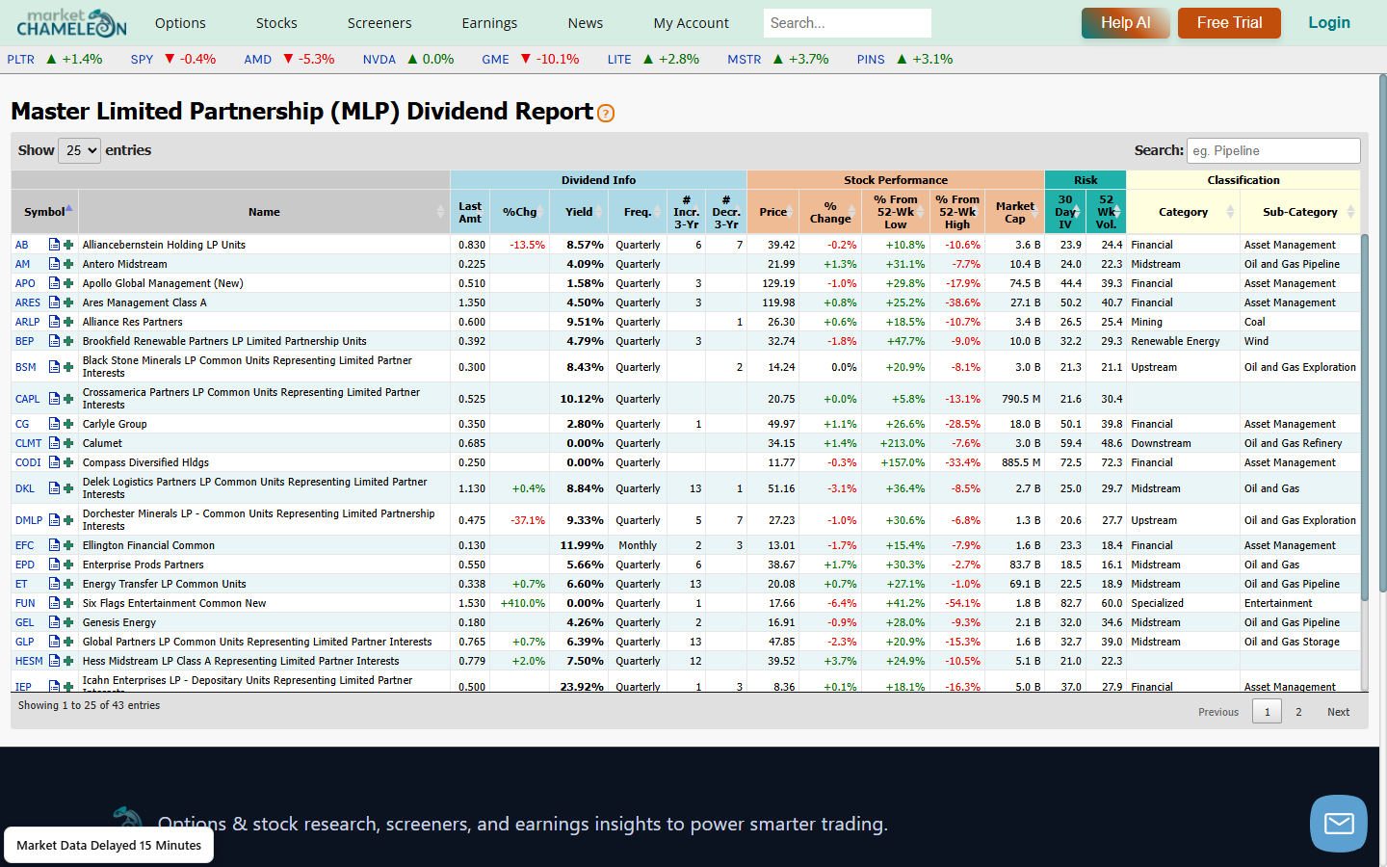Click the plus icon in the DMLP row
The image size is (1387, 867).
point(68,520)
